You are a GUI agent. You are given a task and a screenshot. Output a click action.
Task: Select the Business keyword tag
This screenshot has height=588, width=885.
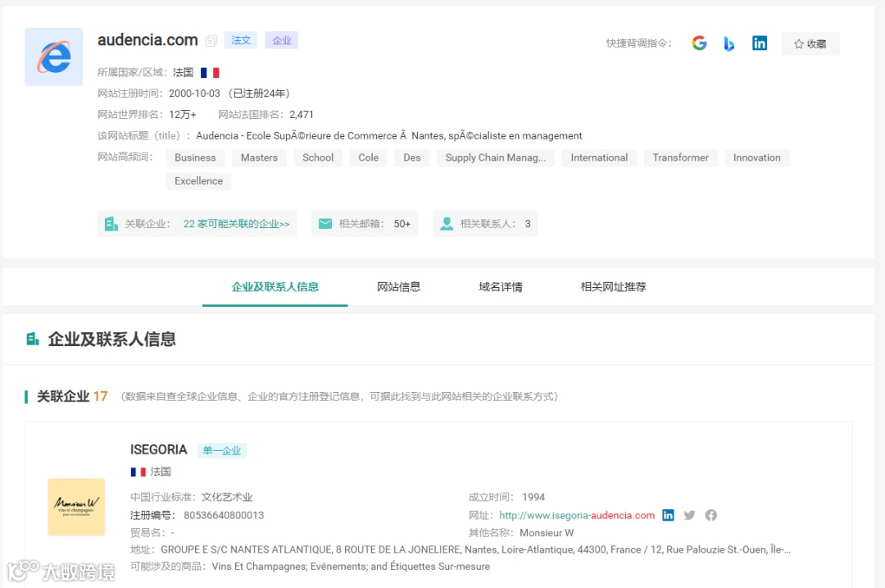[195, 157]
